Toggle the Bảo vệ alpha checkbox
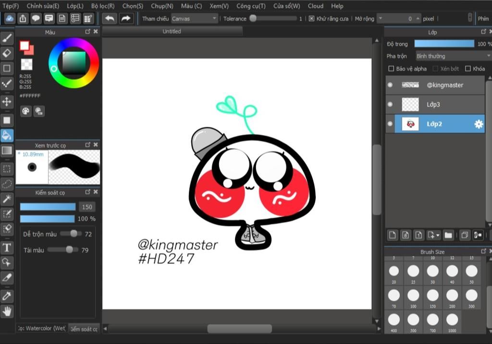The width and height of the screenshot is (492, 344). tap(391, 69)
